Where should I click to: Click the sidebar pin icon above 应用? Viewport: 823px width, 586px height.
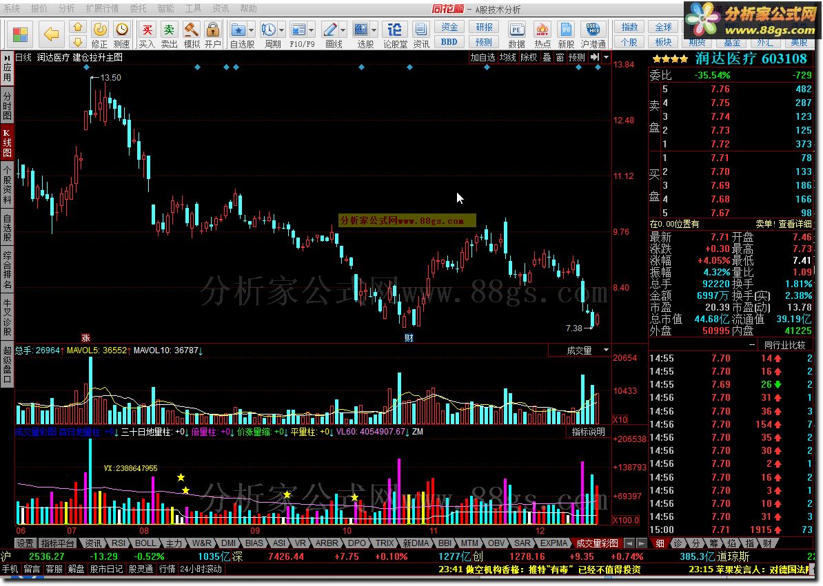8,56
